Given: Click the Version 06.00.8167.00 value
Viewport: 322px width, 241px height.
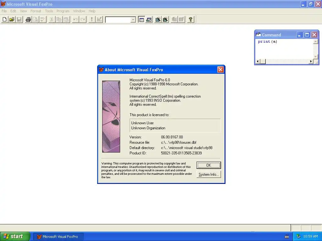Looking at the screenshot, I should point(172,137).
